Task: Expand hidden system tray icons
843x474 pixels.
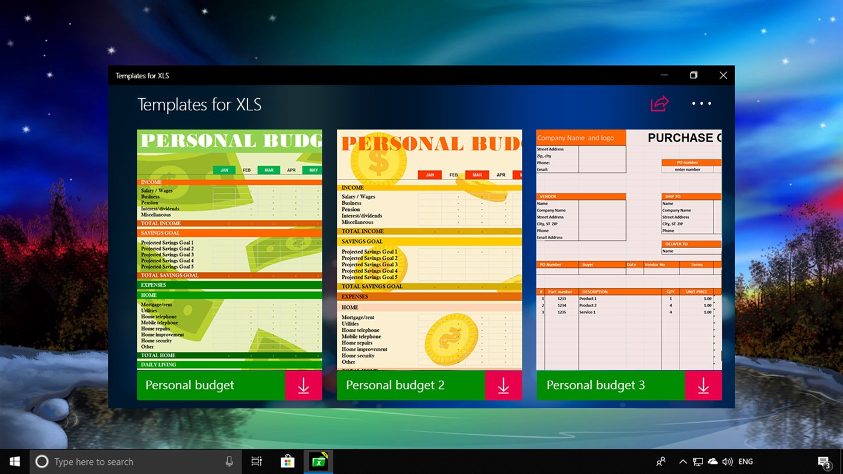Action: (x=683, y=461)
